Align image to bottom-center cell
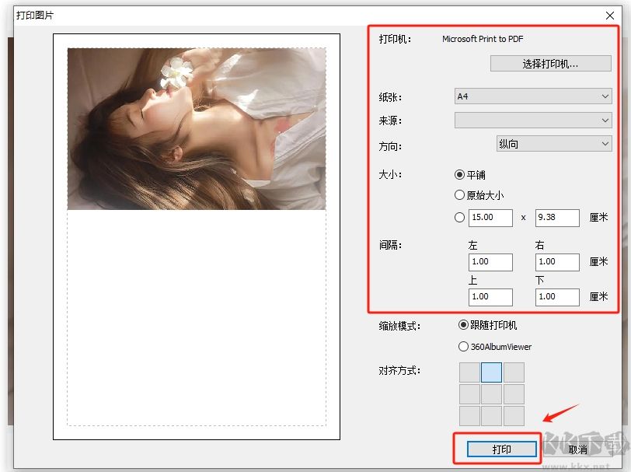 tap(491, 415)
